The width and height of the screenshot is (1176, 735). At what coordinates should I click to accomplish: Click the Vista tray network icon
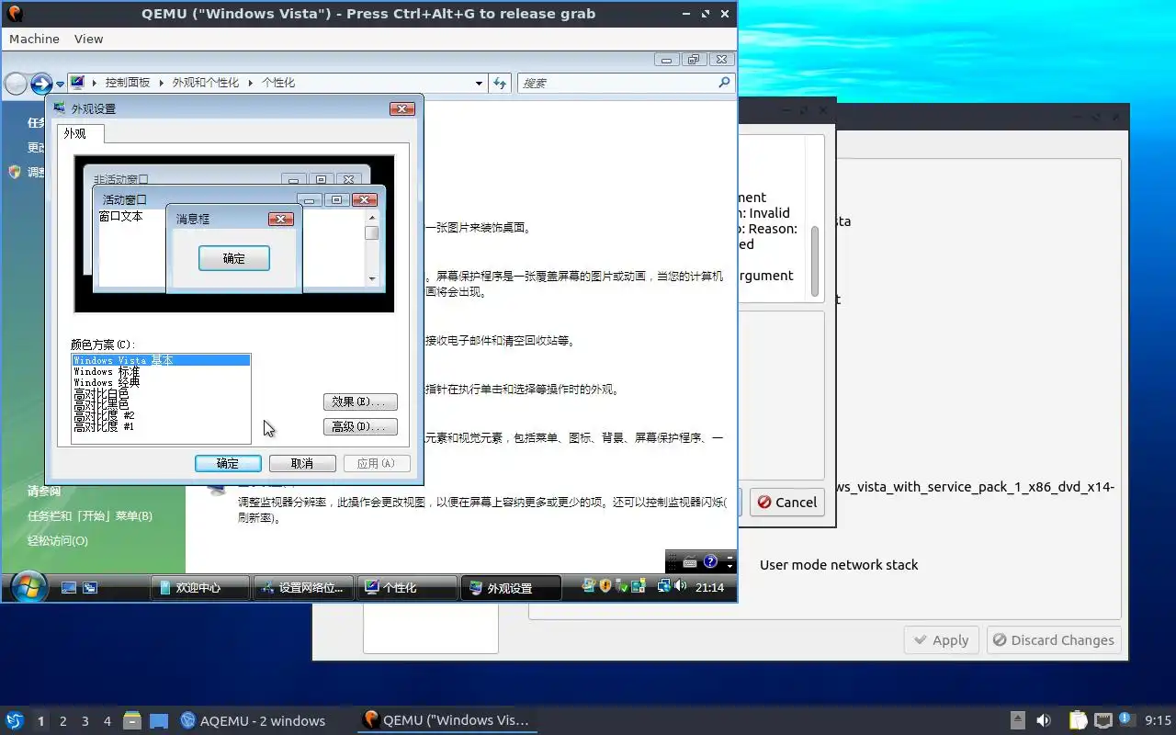pos(663,585)
